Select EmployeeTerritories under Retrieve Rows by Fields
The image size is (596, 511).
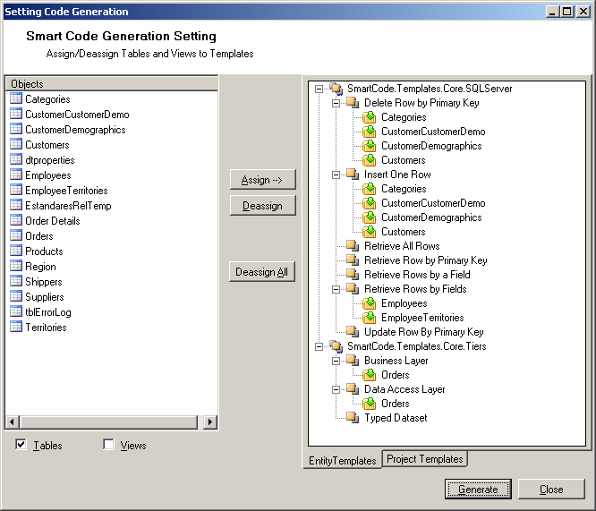point(422,318)
